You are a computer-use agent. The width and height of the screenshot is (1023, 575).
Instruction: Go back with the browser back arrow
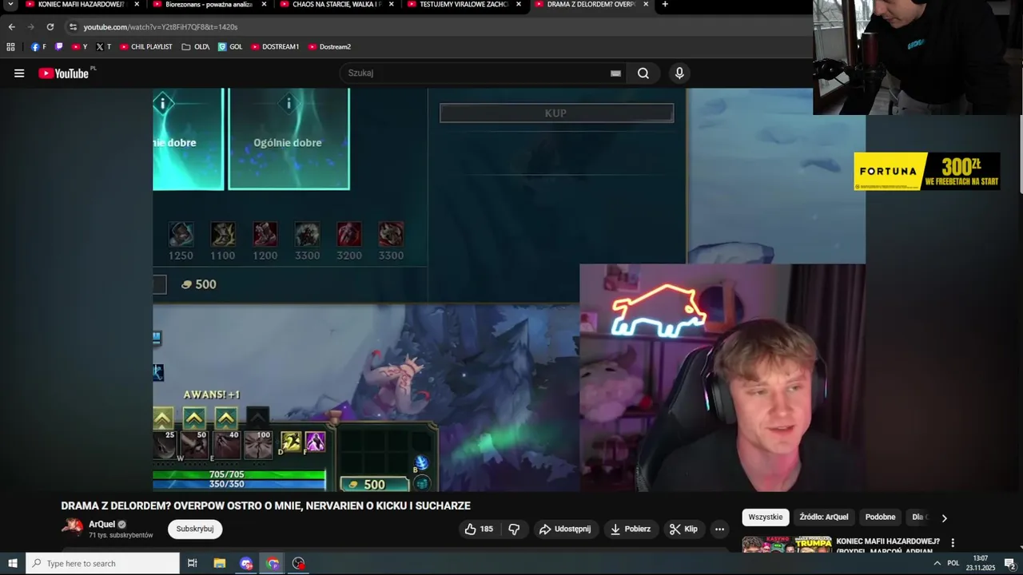click(x=11, y=26)
